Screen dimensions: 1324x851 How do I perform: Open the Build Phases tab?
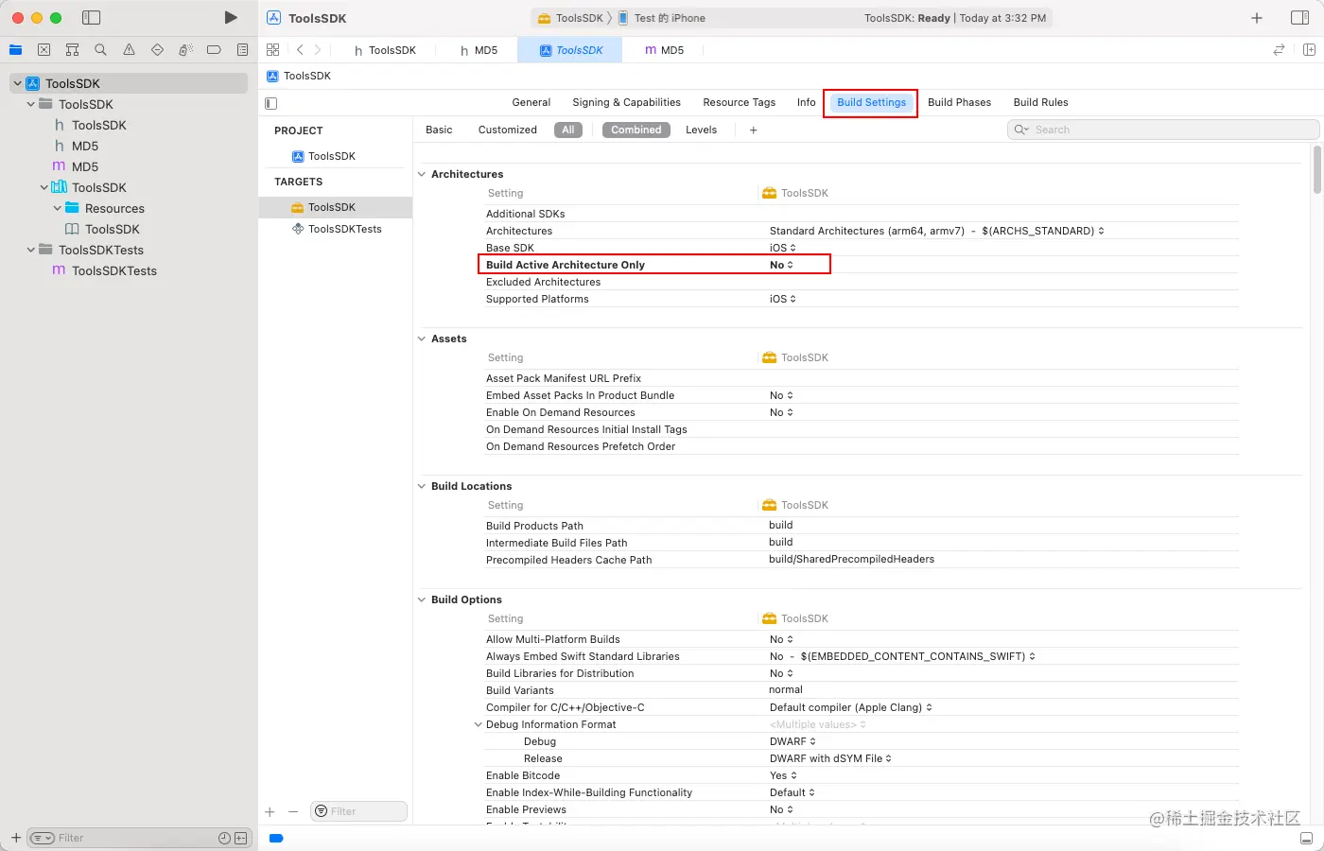tap(959, 102)
